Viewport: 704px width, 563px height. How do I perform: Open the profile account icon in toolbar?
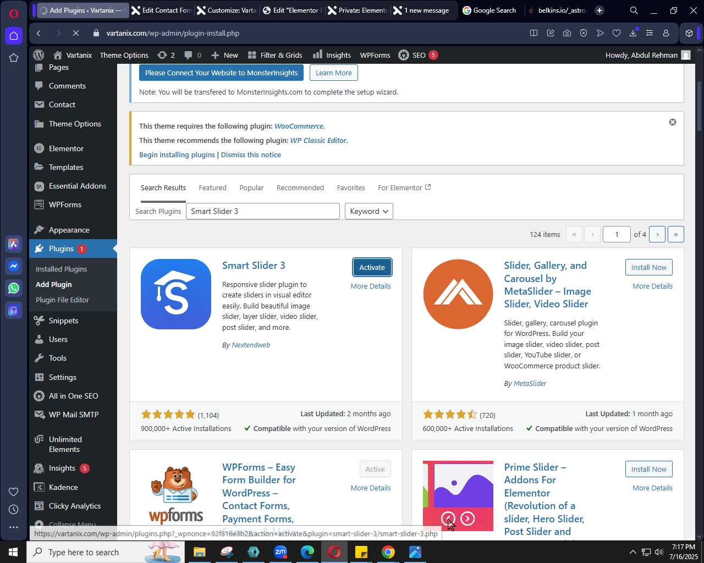666,33
